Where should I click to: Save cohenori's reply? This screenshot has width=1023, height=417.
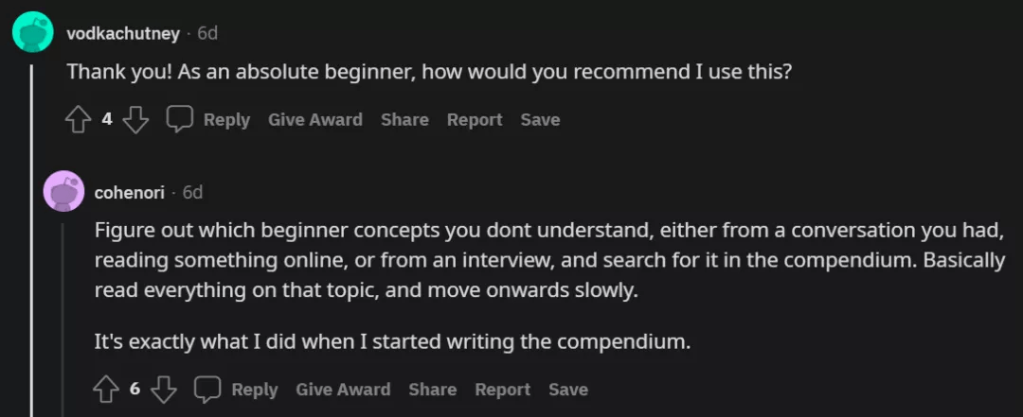[x=568, y=390]
